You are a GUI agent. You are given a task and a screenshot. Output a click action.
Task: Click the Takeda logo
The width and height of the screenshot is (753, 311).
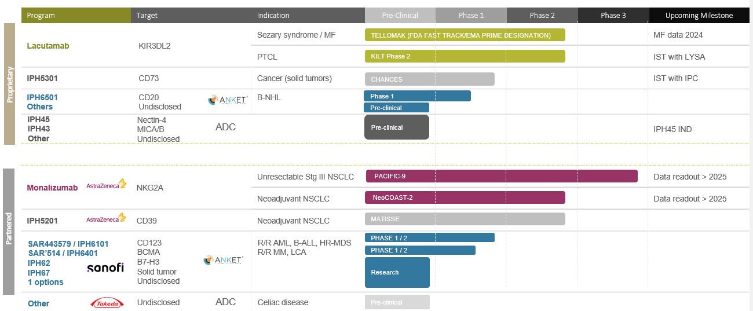[x=107, y=303]
